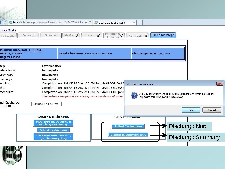Switch to the Summary tab

pyautogui.click(x=51, y=35)
